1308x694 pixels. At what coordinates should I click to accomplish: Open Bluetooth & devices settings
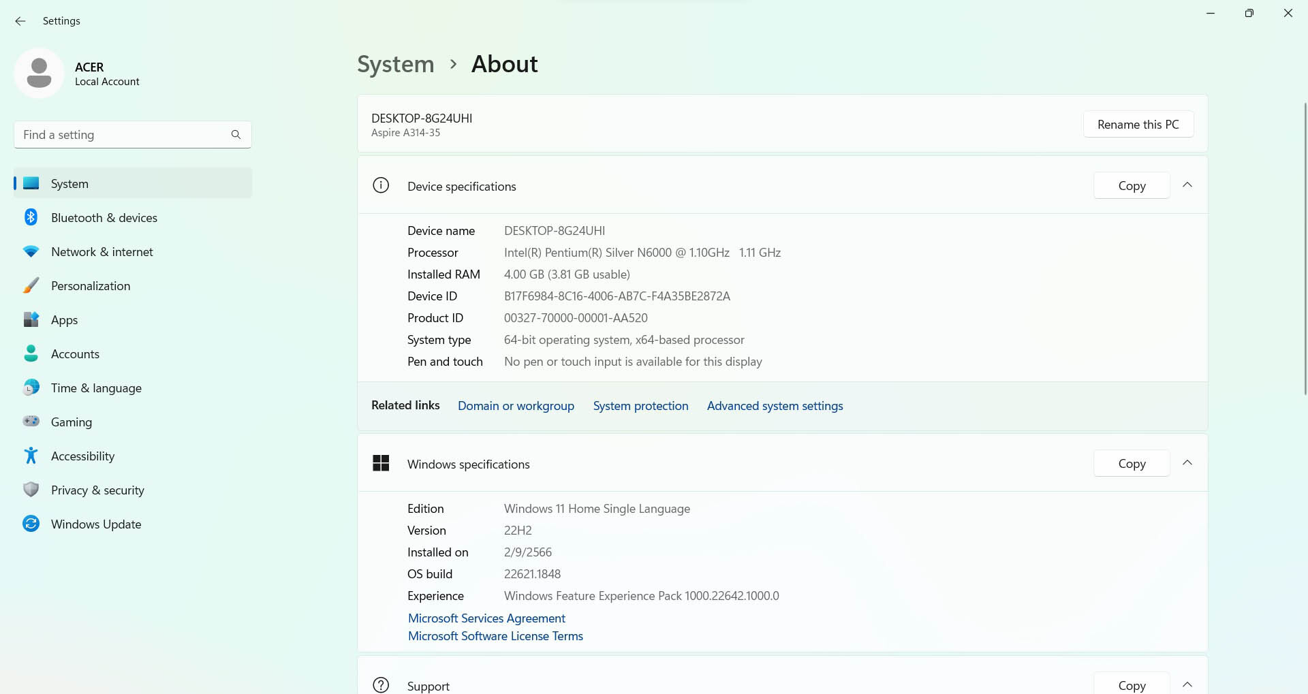pyautogui.click(x=133, y=217)
